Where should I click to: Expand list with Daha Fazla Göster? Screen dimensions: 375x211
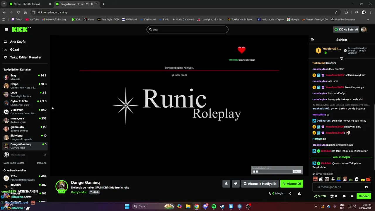(14, 163)
